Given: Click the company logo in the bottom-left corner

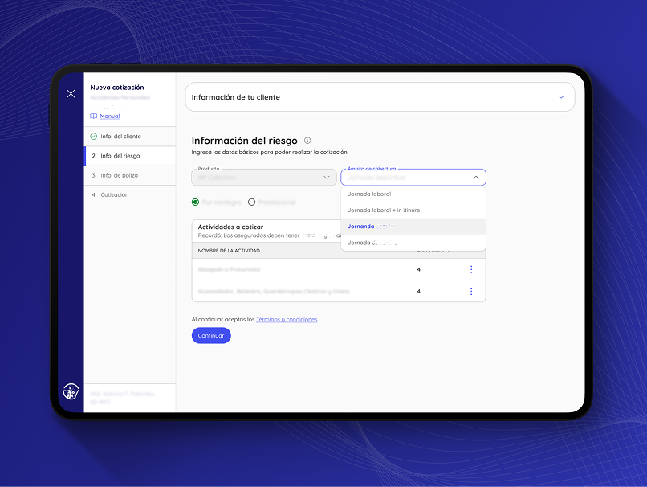Looking at the screenshot, I should 71,392.
